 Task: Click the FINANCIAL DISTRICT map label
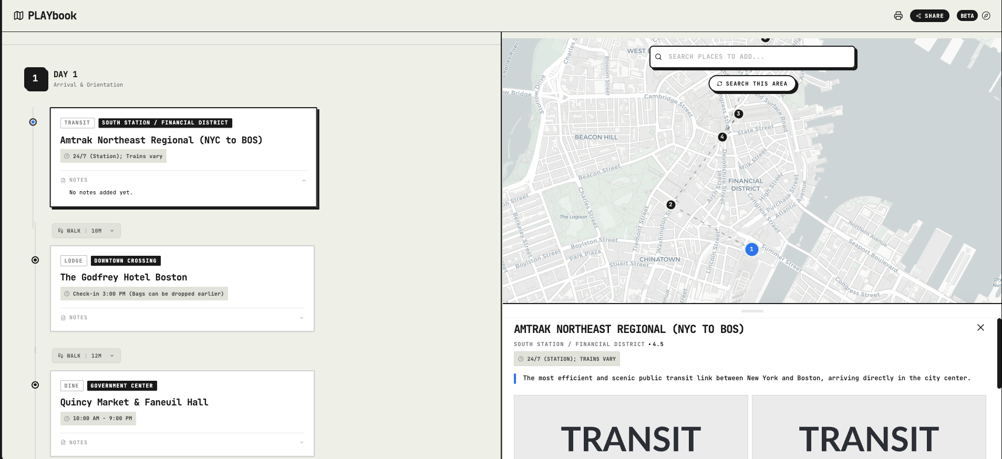tap(746, 185)
